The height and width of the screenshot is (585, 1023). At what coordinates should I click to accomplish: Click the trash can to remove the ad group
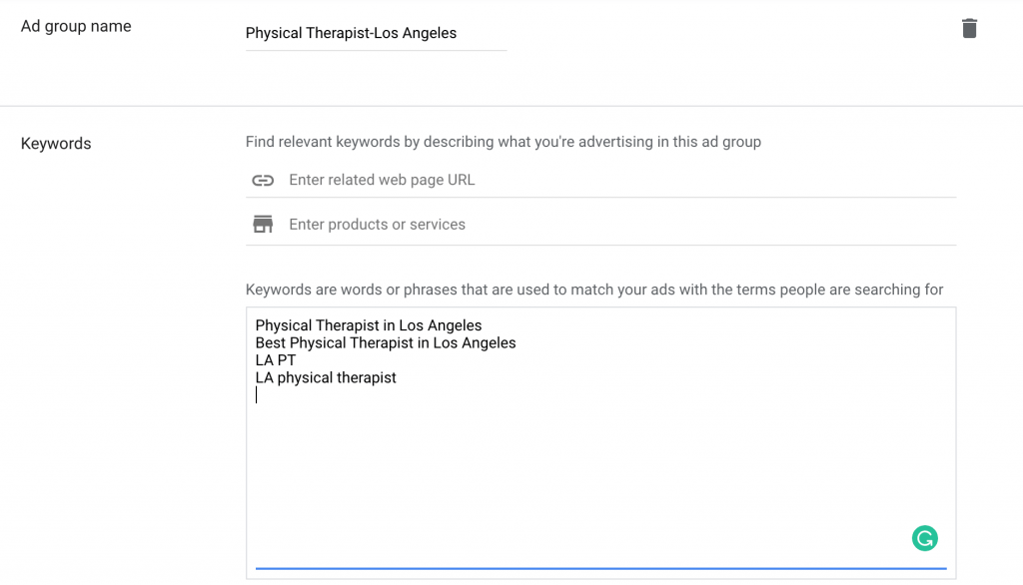(968, 28)
